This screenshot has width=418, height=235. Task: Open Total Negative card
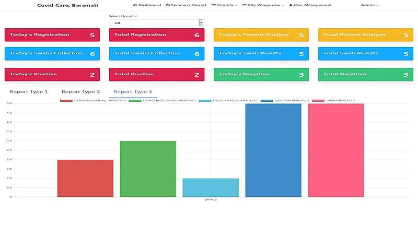click(x=366, y=74)
